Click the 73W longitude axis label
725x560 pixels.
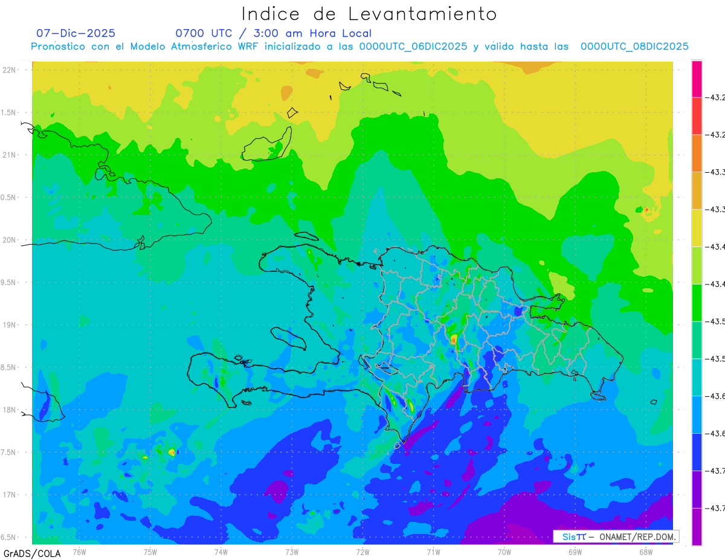(x=292, y=552)
